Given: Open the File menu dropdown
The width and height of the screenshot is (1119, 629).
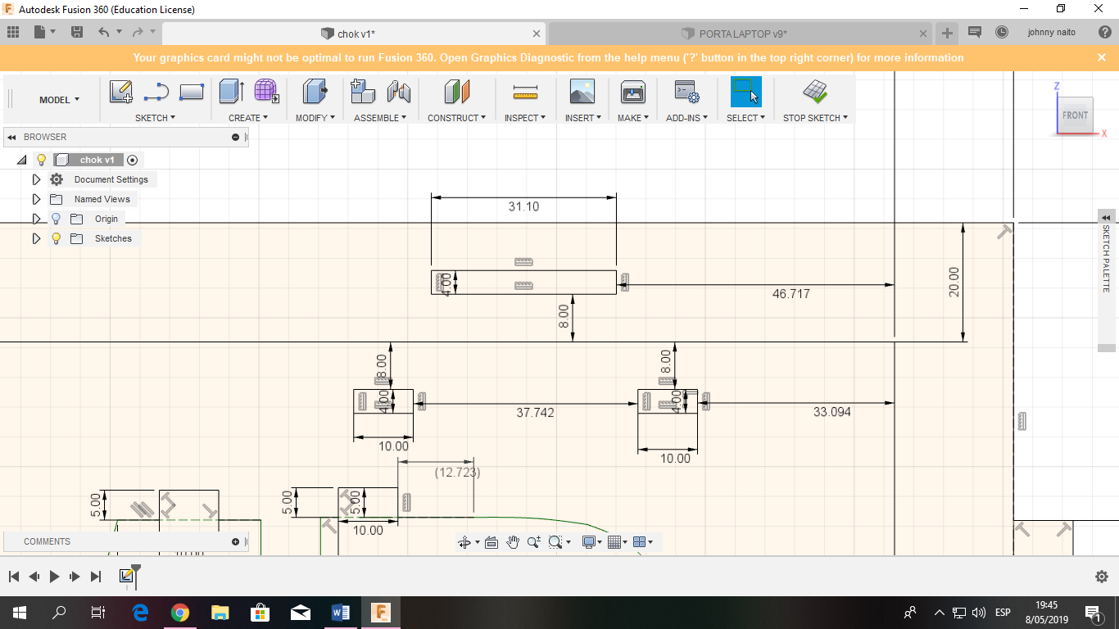Looking at the screenshot, I should click(45, 32).
